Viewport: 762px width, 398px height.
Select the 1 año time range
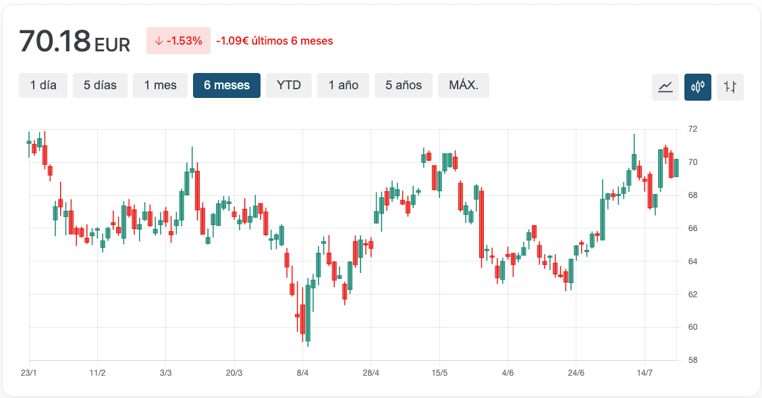coord(344,85)
